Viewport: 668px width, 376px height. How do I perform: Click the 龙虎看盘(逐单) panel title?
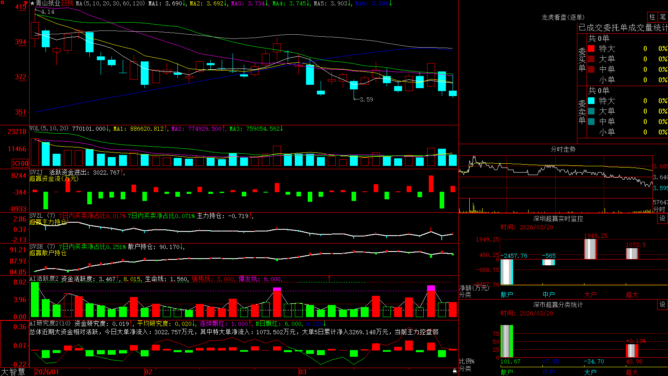[563, 17]
